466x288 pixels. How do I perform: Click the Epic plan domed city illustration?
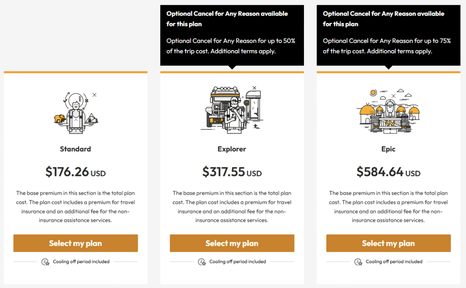[x=388, y=111]
